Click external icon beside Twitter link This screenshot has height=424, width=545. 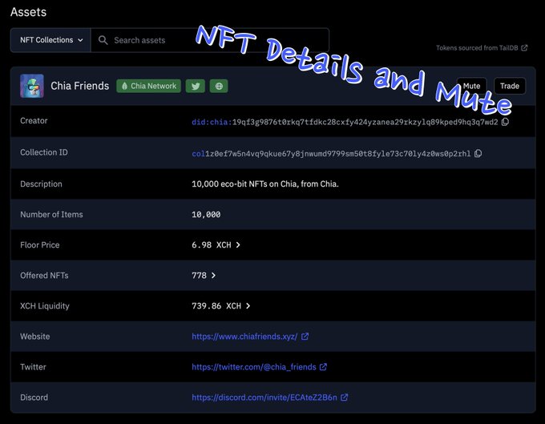coord(323,366)
